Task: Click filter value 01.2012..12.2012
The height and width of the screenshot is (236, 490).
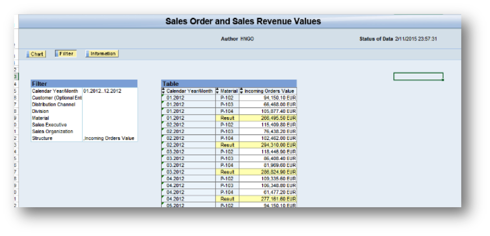Action: 102,91
